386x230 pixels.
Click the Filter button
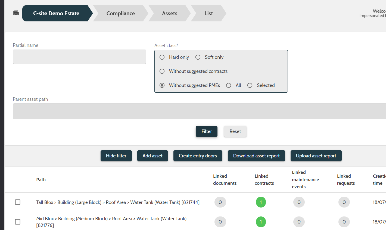click(x=206, y=131)
